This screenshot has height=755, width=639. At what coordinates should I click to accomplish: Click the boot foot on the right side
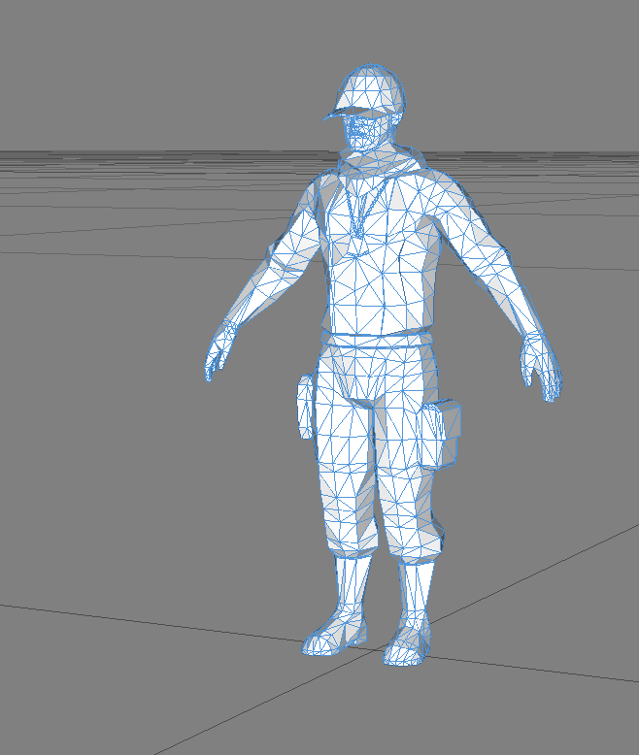pyautogui.click(x=408, y=648)
